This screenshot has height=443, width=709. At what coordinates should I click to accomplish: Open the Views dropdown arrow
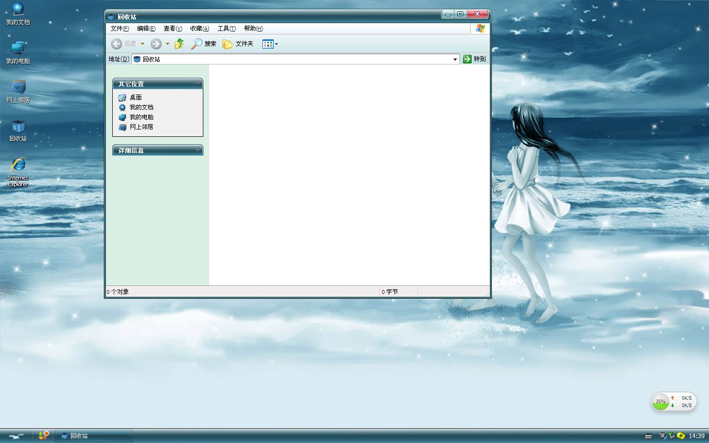tap(276, 44)
